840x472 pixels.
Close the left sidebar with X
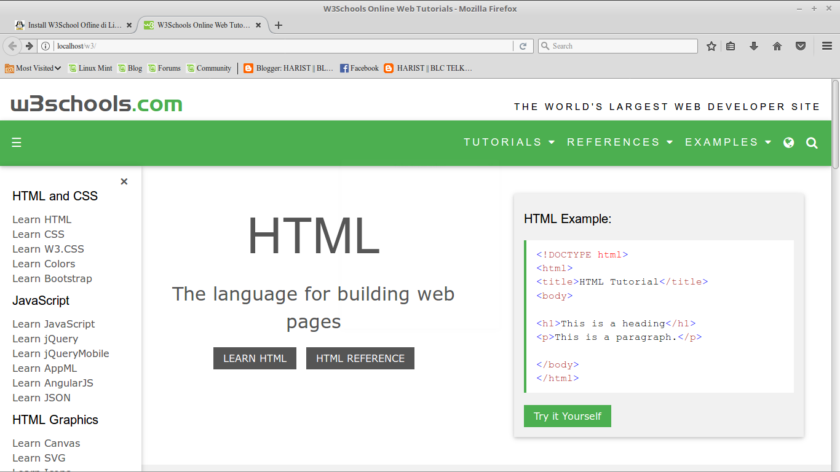pyautogui.click(x=124, y=181)
